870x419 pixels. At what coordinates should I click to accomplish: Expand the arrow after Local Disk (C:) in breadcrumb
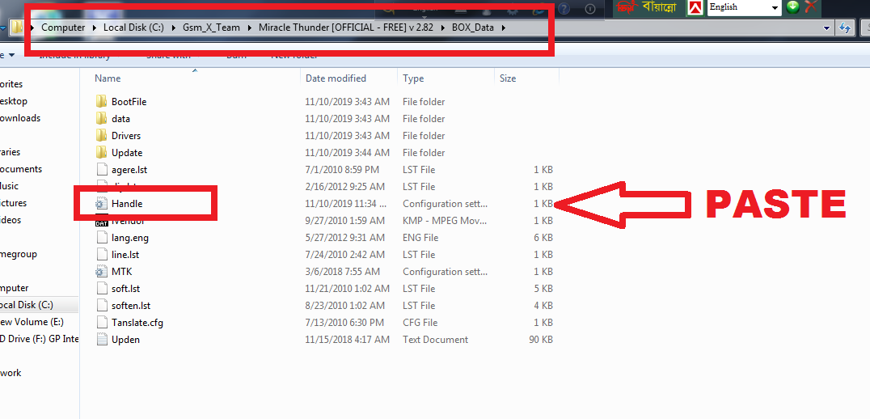pos(174,28)
